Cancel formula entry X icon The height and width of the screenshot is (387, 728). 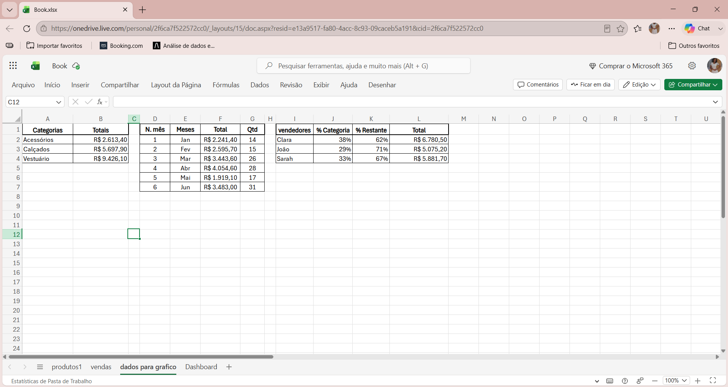(75, 102)
